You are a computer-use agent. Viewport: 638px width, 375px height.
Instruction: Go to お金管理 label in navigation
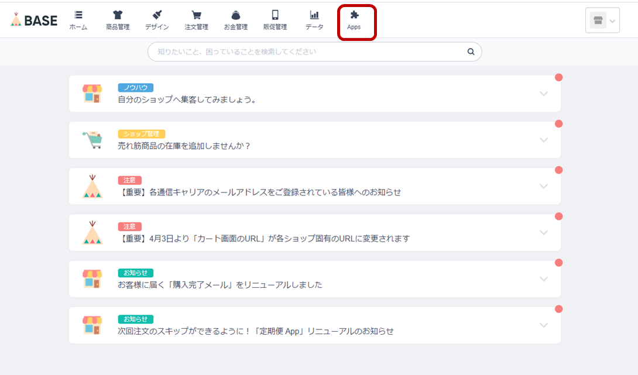(x=235, y=27)
